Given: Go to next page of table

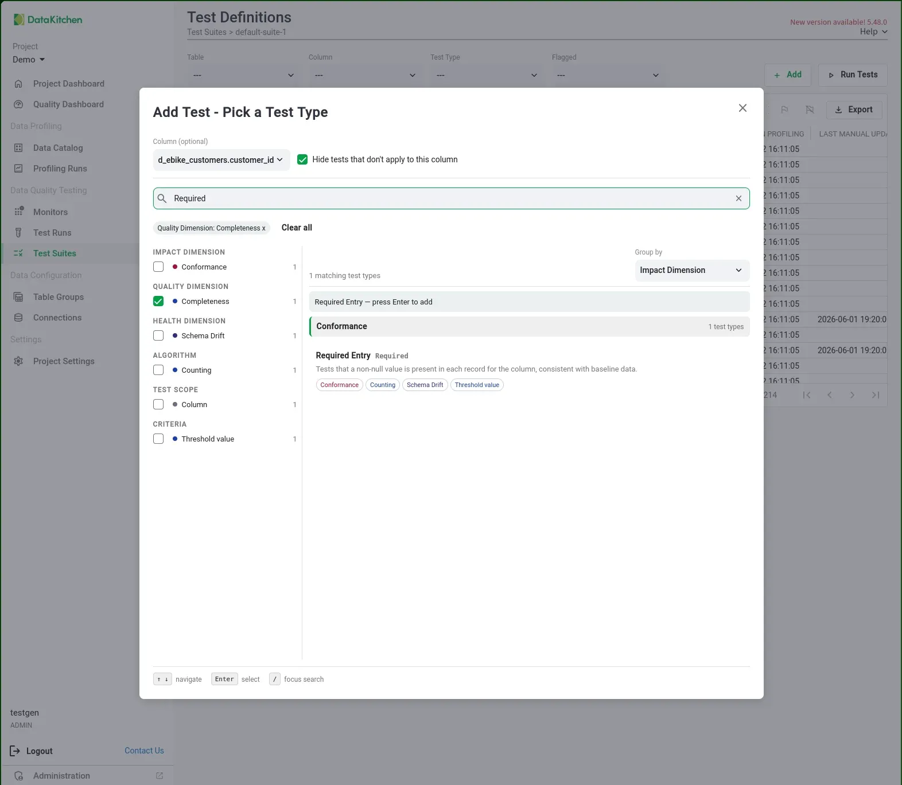Looking at the screenshot, I should [x=853, y=395].
